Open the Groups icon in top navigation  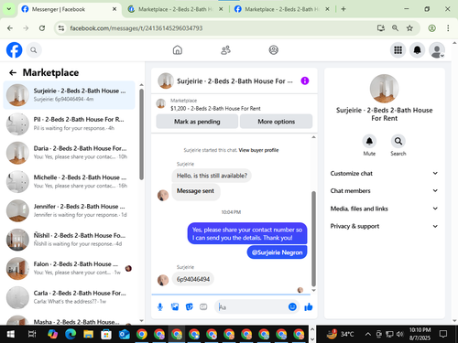point(274,50)
